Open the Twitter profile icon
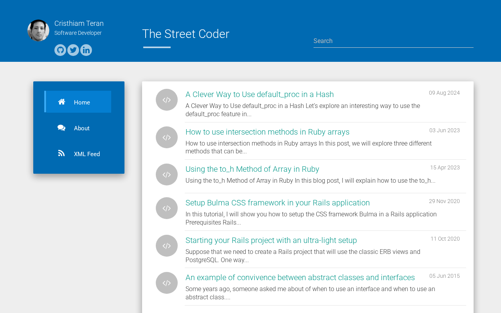This screenshot has width=501, height=313. pos(73,50)
